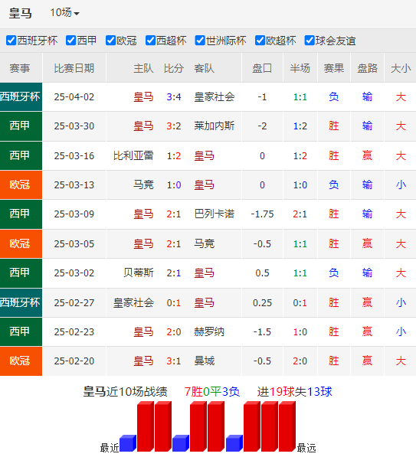
Task: Open the 莱加内斯 team link
Action: click(215, 126)
